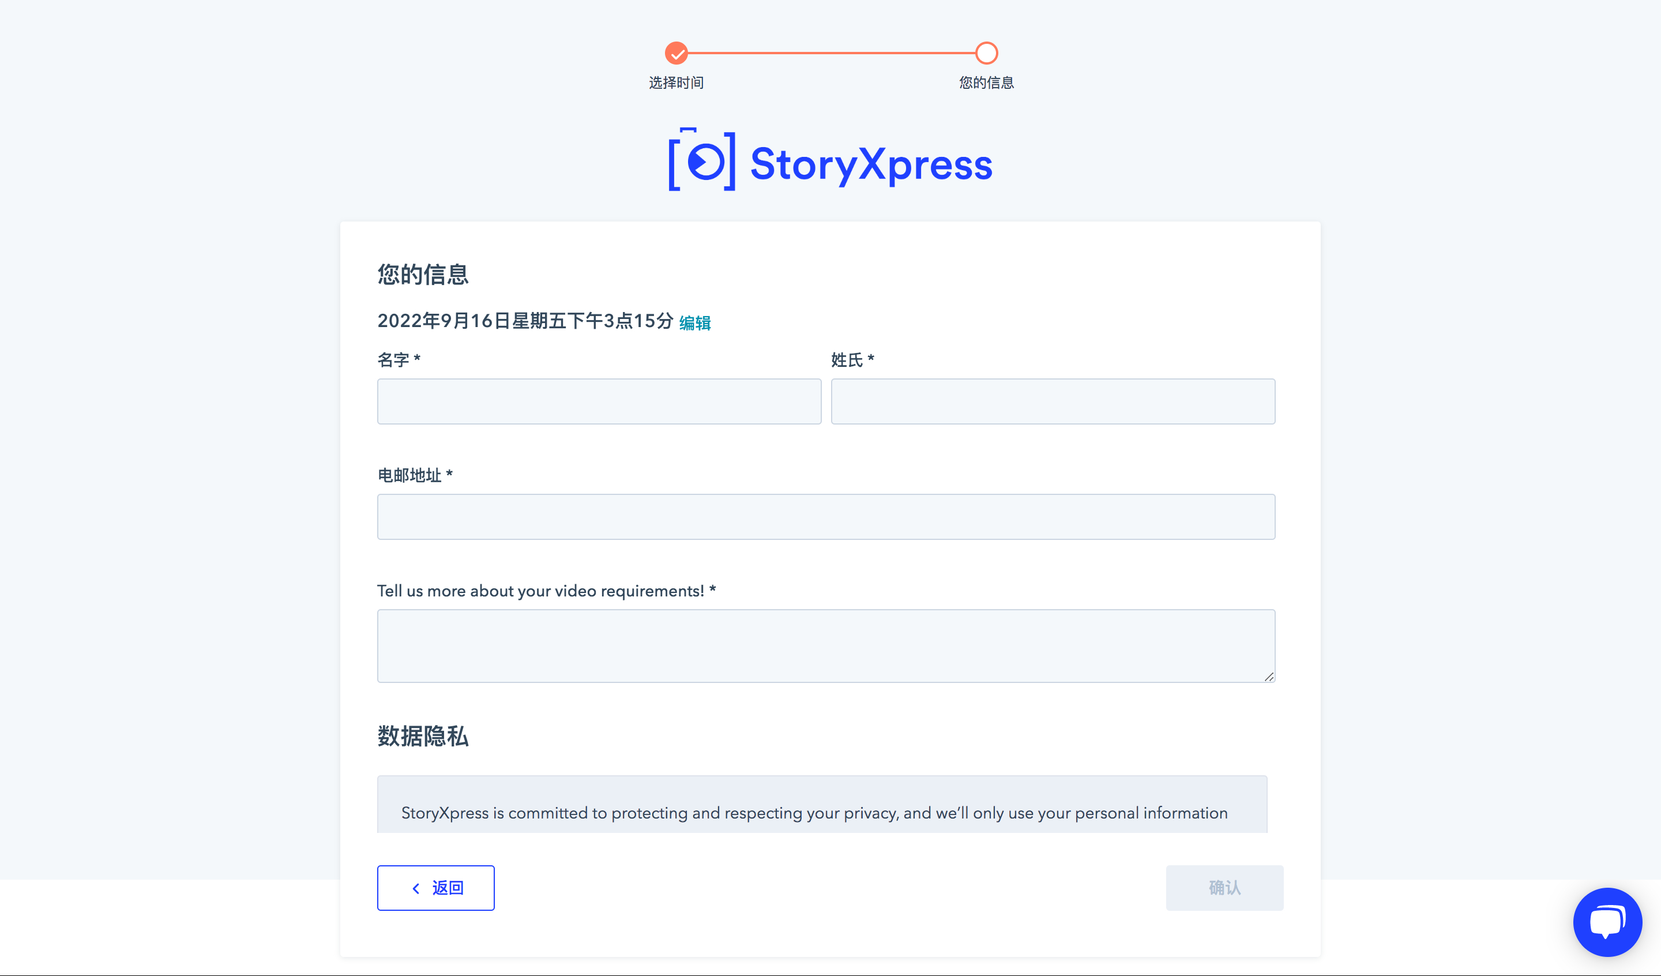Click the completed checkmark step circle
Screen dimensions: 1661x976
(677, 52)
